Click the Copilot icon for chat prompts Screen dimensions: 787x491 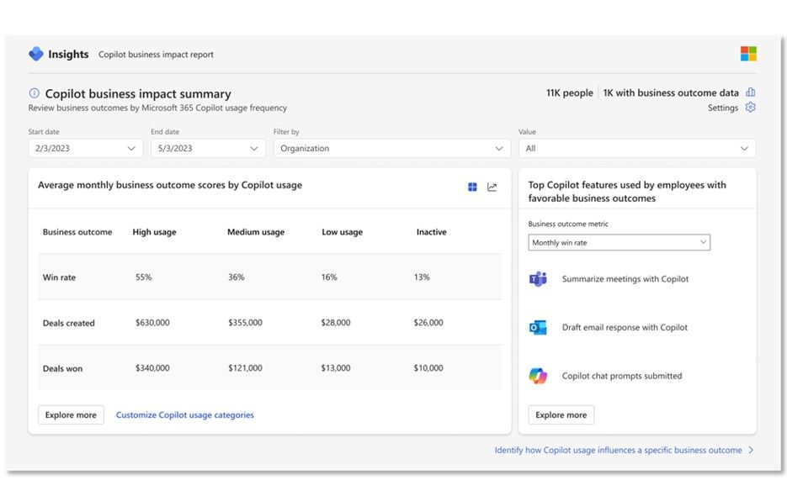(538, 376)
